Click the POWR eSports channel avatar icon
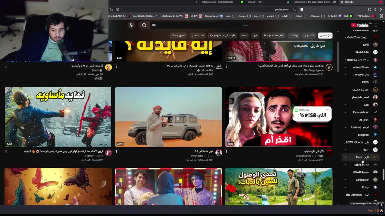The width and height of the screenshot is (385, 216). pos(375,142)
